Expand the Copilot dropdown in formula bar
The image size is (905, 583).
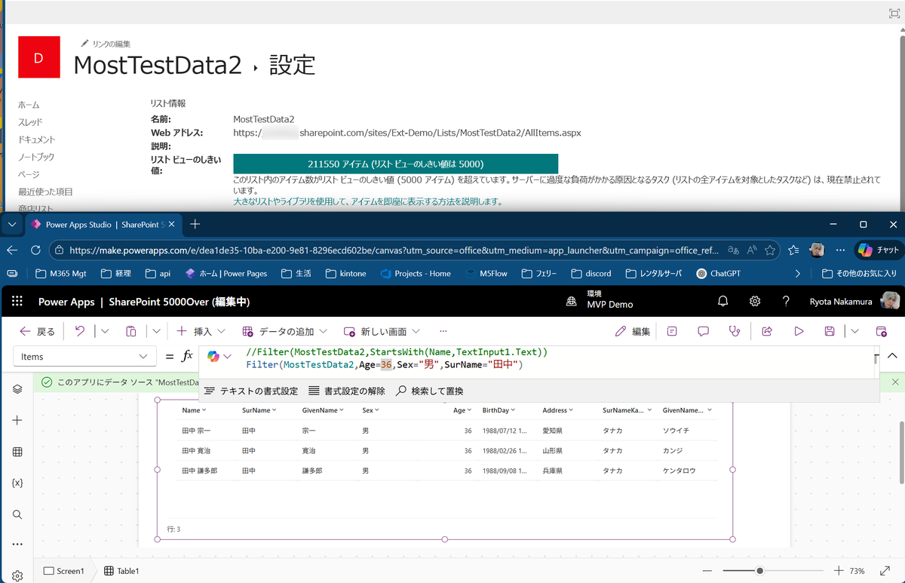point(229,357)
